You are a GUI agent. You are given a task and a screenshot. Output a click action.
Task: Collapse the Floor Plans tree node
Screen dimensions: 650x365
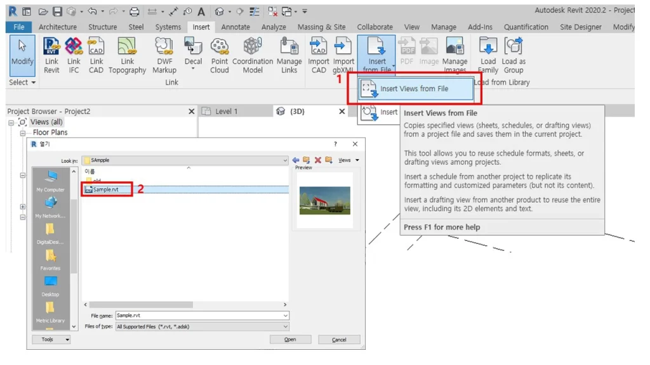point(23,133)
